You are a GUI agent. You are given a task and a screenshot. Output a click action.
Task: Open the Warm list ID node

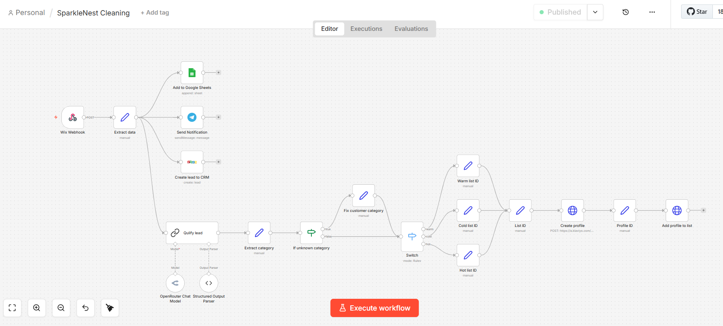468,166
